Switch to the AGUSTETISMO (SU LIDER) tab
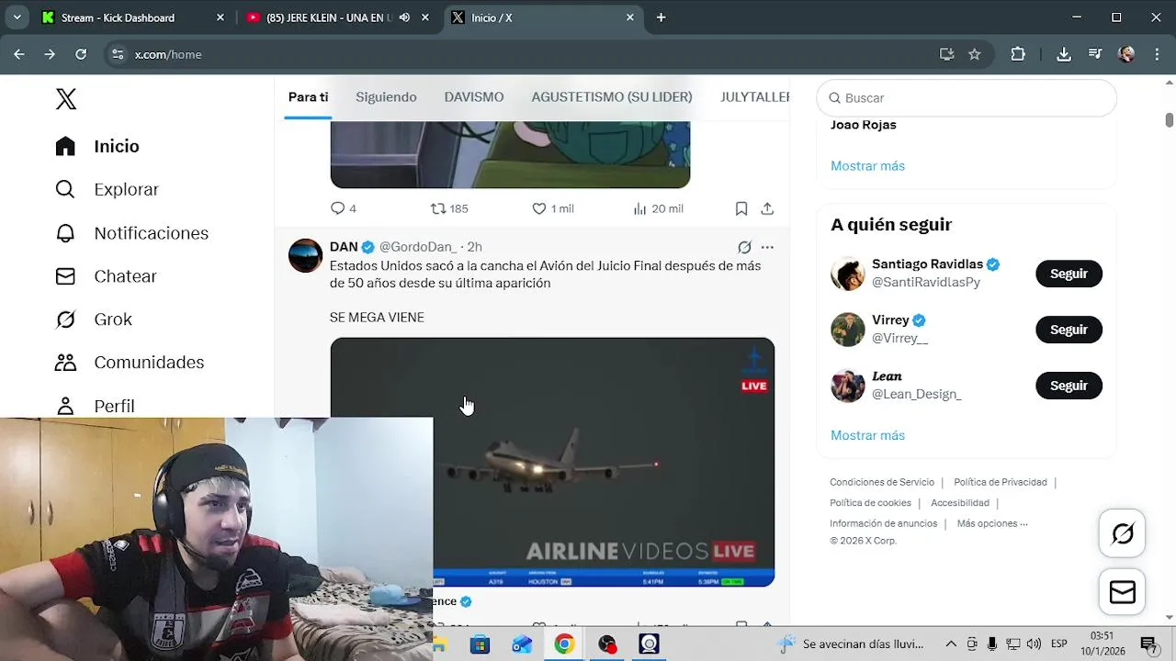Viewport: 1176px width, 661px height. coord(612,97)
